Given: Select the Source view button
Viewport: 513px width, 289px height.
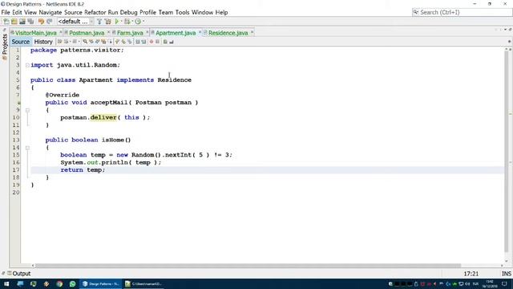Looking at the screenshot, I should tap(21, 42).
